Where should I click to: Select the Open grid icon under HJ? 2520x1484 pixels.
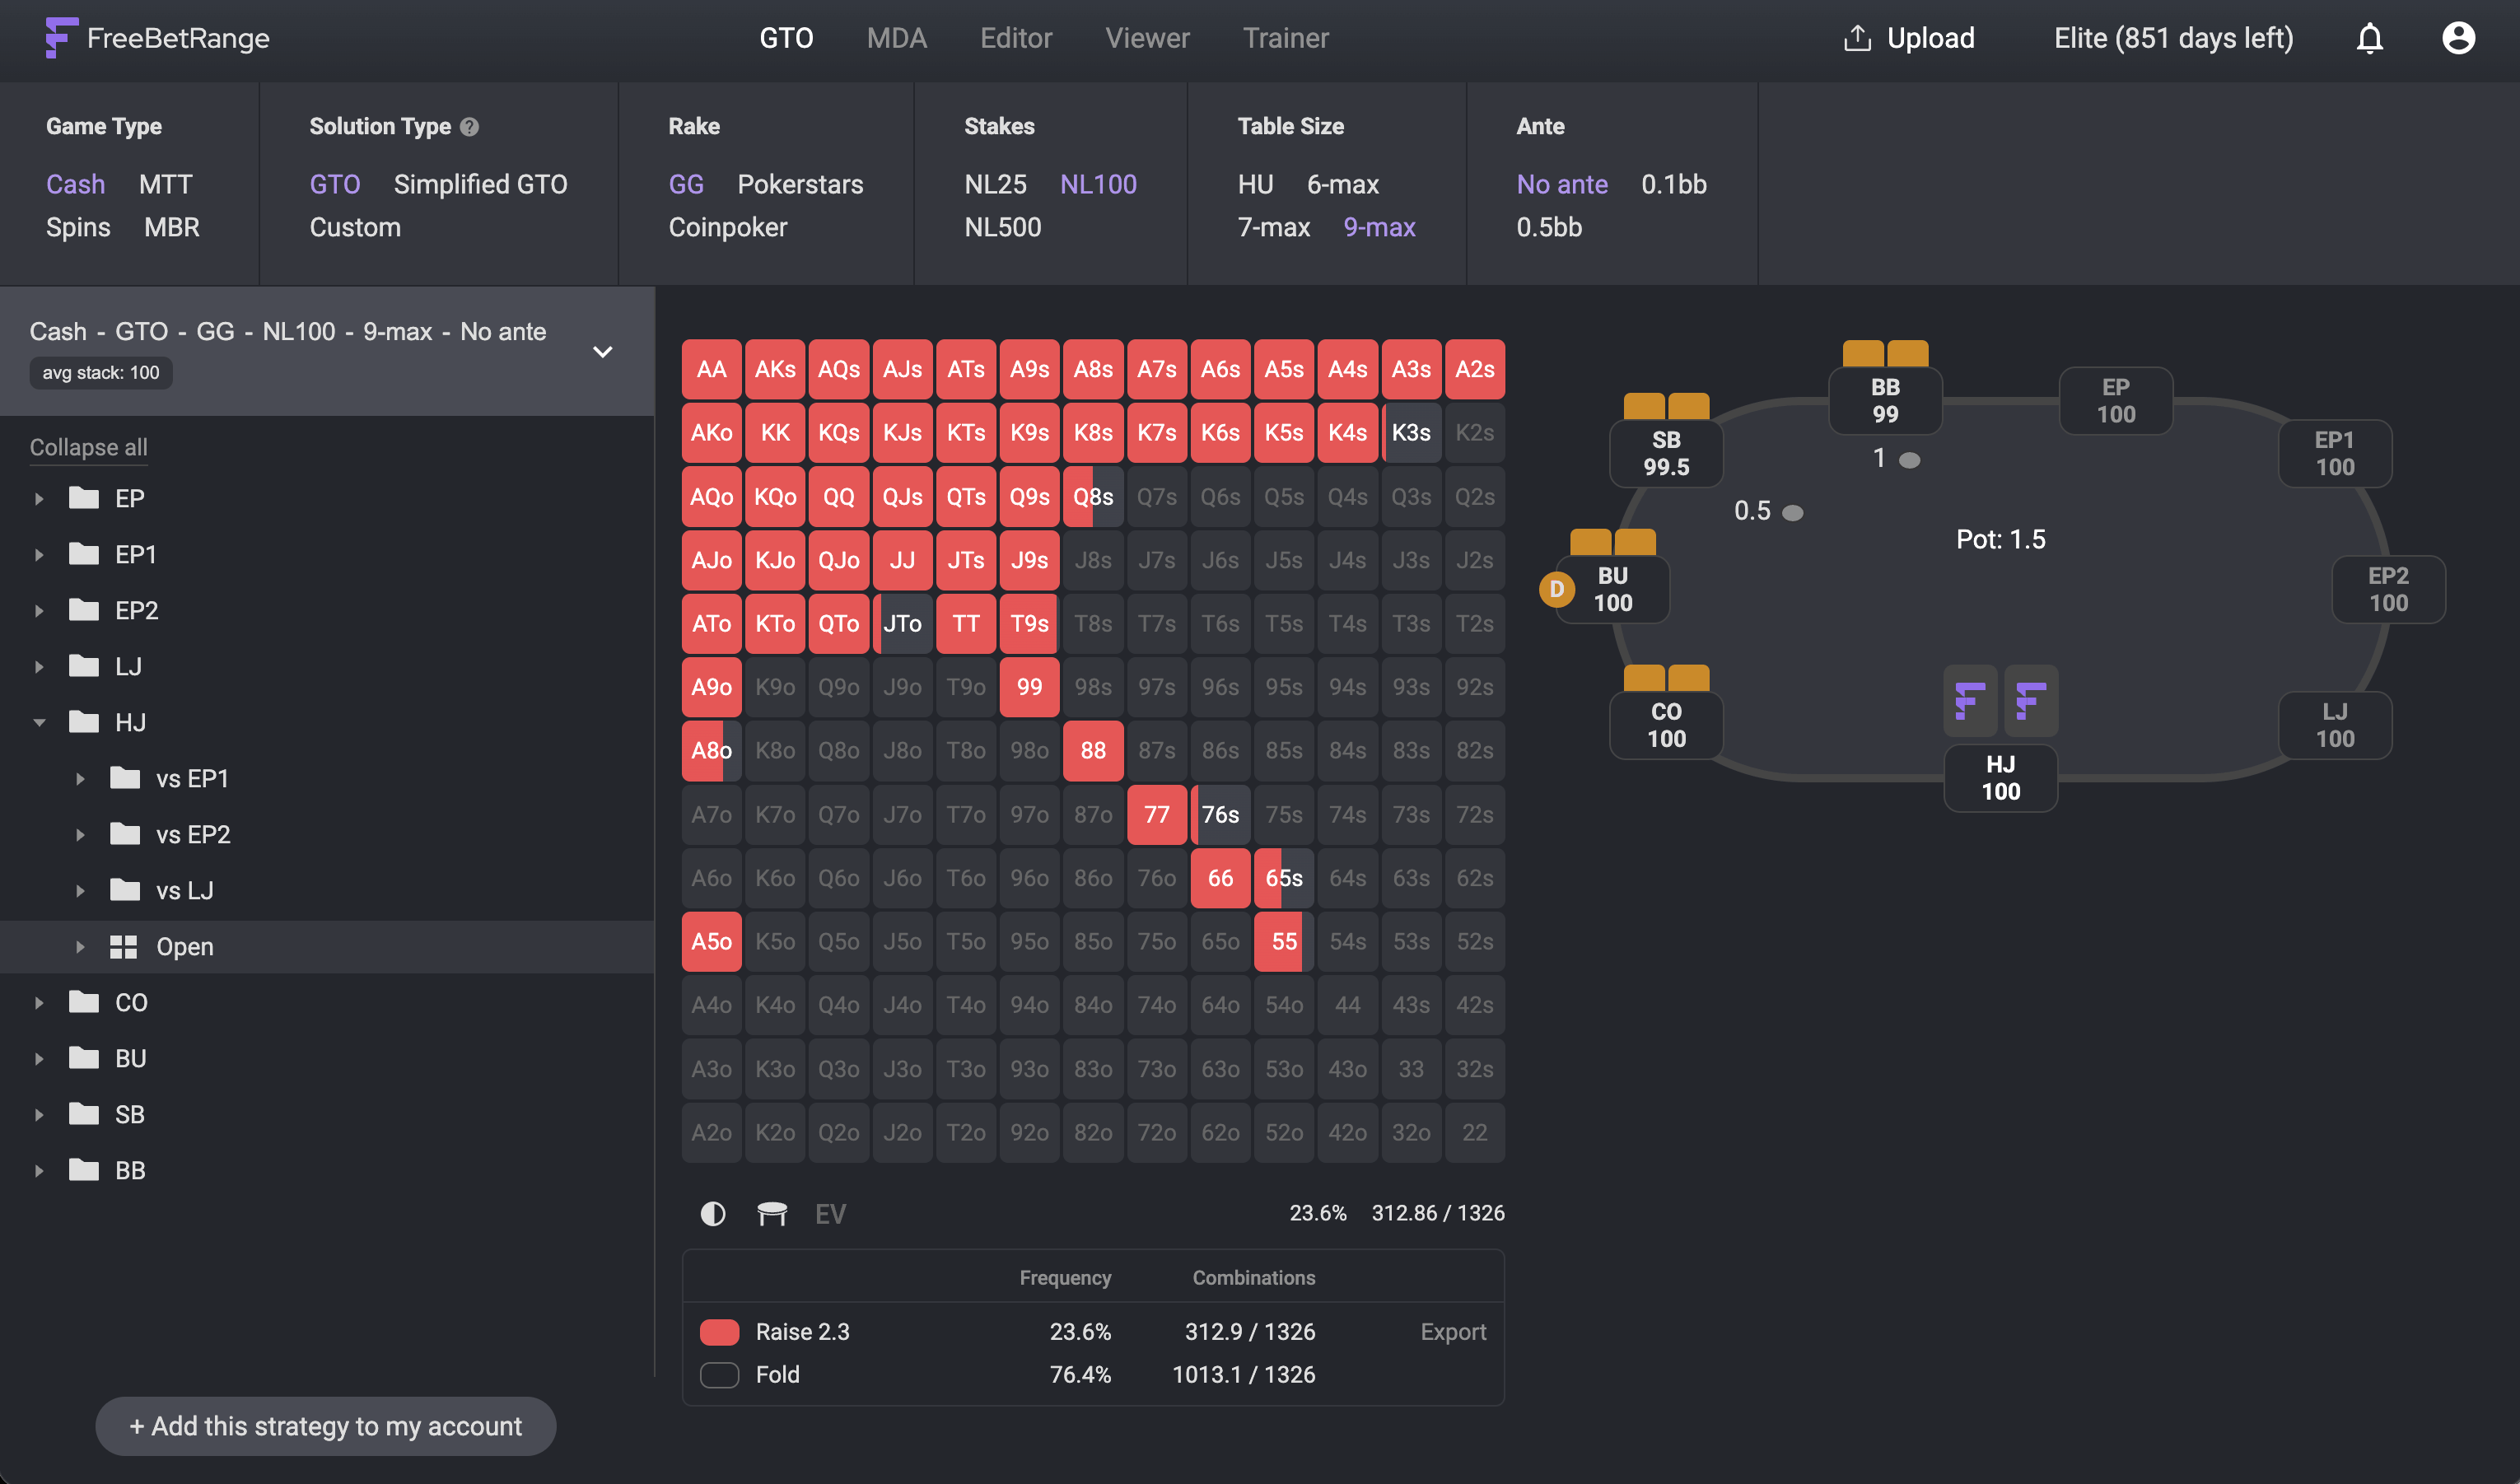pyautogui.click(x=123, y=947)
